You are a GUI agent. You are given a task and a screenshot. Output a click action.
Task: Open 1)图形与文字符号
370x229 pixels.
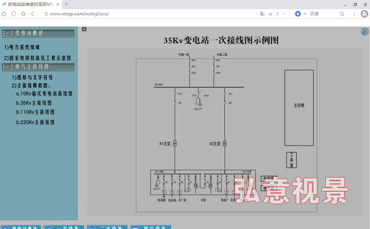32,77
